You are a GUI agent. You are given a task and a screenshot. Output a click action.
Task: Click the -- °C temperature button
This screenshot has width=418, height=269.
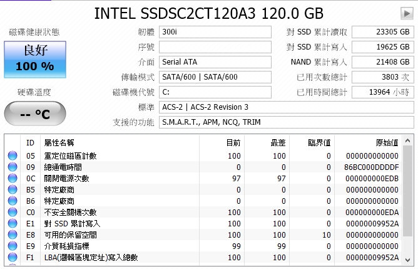(35, 113)
